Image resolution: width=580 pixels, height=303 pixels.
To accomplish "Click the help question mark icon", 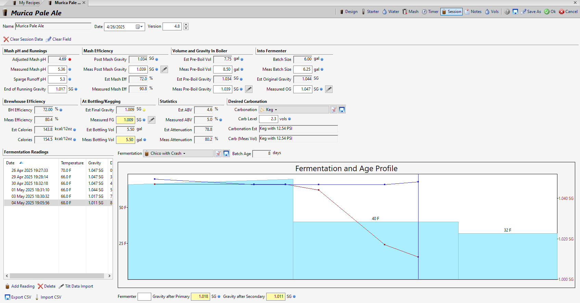I will (507, 12).
